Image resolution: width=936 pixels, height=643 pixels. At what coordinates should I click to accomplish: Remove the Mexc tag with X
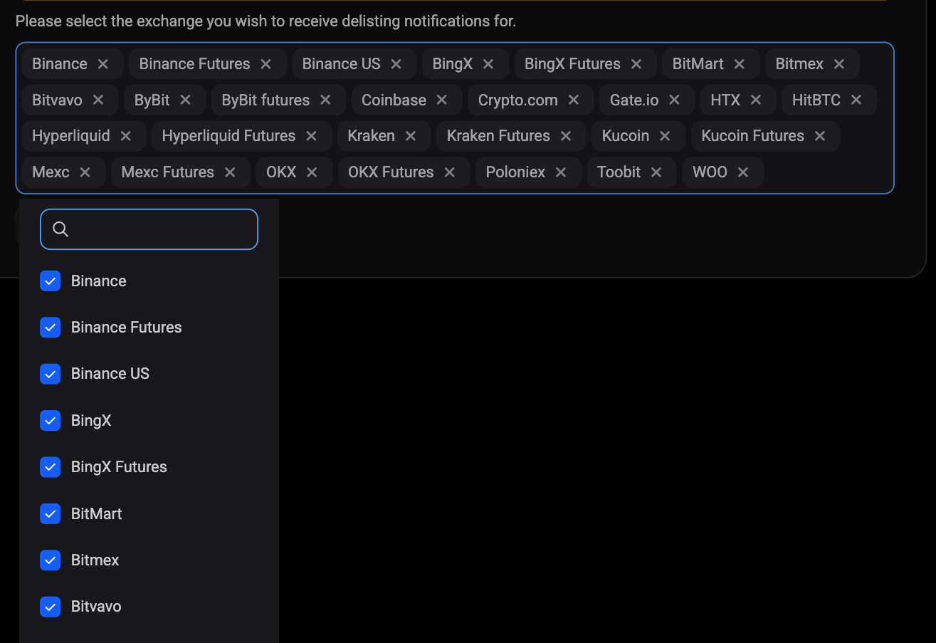pyautogui.click(x=85, y=172)
